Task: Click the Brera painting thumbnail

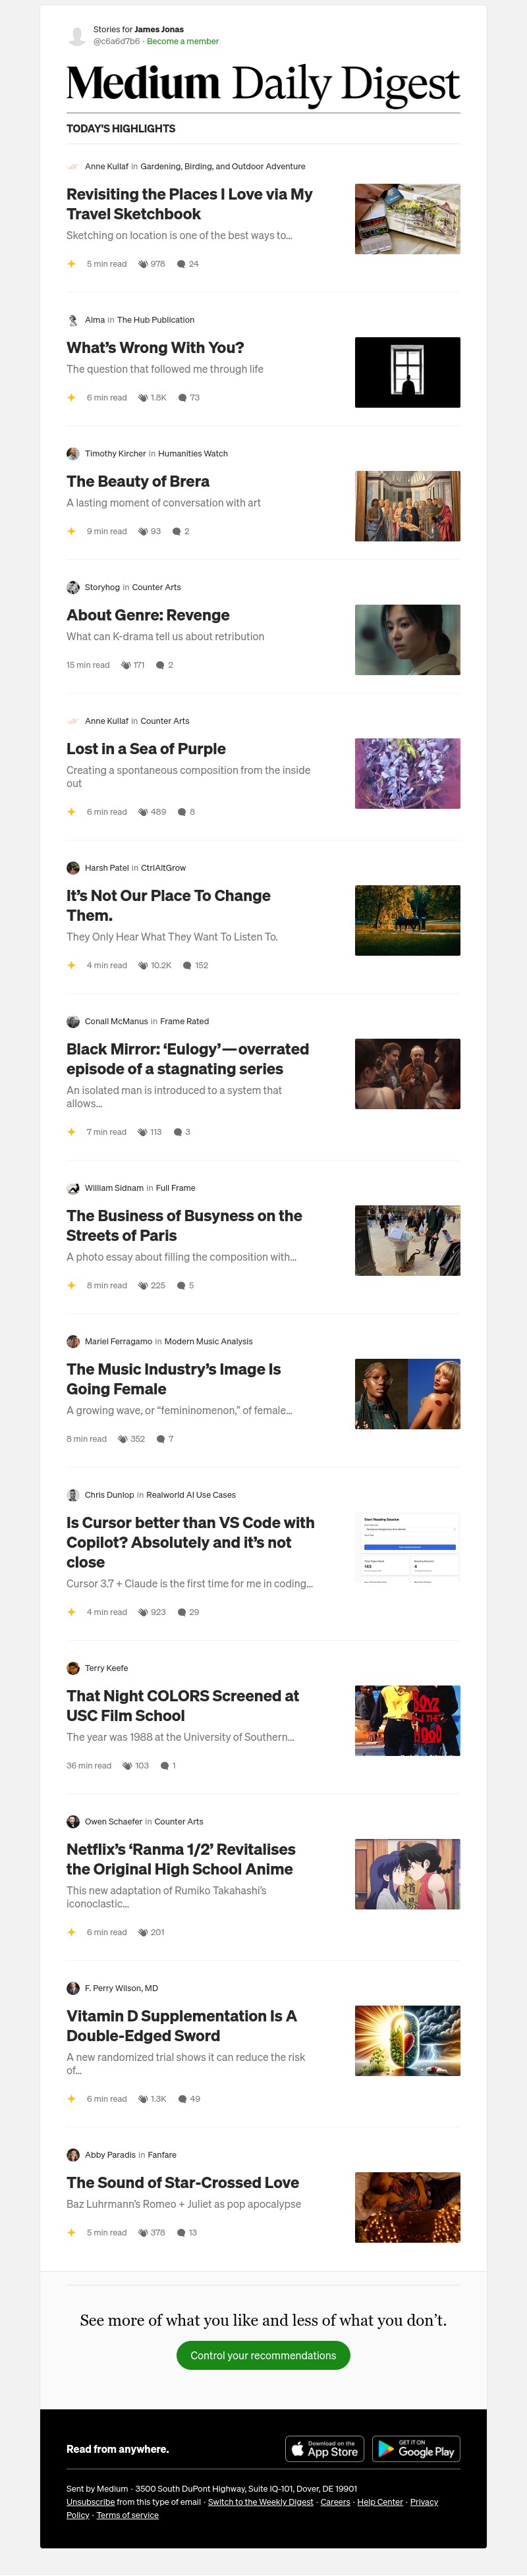Action: pos(407,506)
